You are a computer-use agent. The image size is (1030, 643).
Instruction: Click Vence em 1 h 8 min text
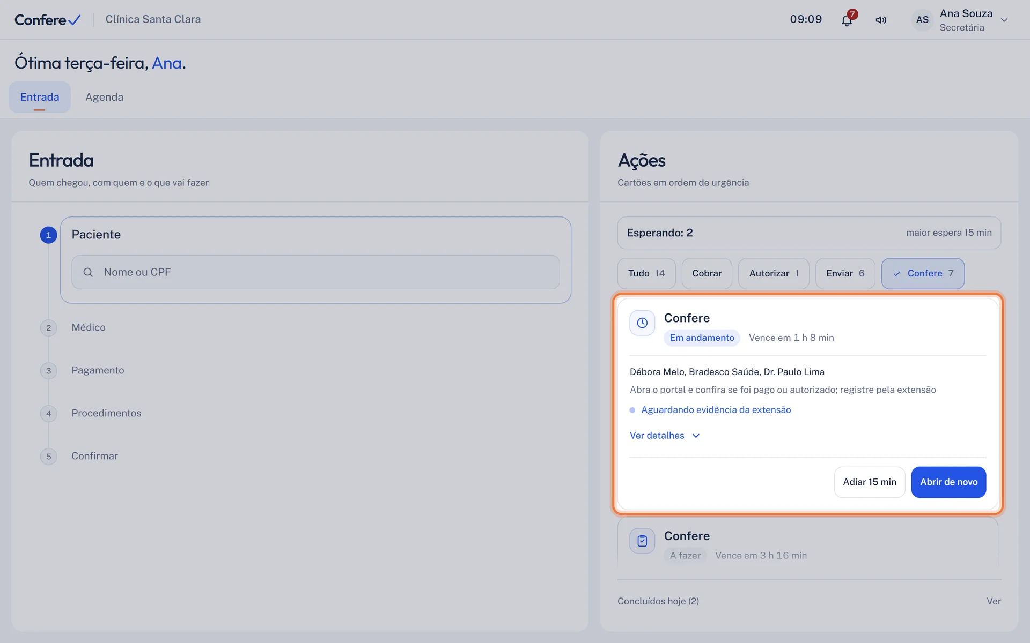point(791,338)
